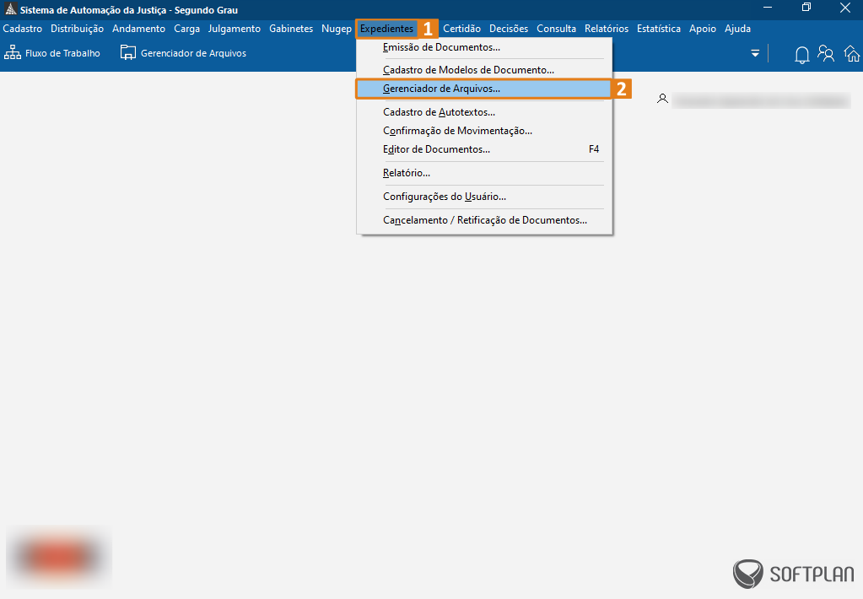Image resolution: width=863 pixels, height=599 pixels.
Task: Open the Relatórios menu in the menu bar
Action: click(x=606, y=29)
